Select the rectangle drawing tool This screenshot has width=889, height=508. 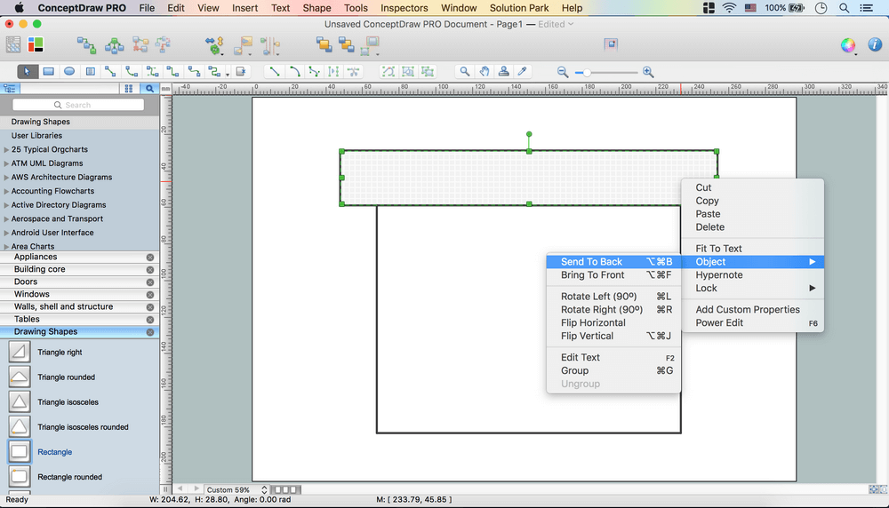click(x=48, y=71)
